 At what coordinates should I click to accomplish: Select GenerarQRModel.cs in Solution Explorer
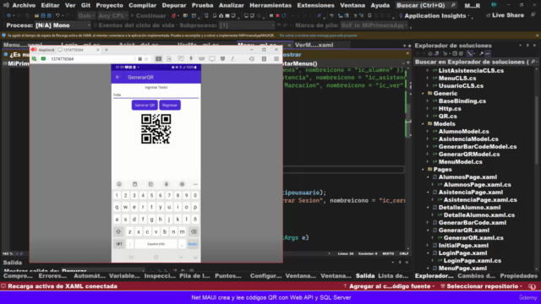(469, 154)
